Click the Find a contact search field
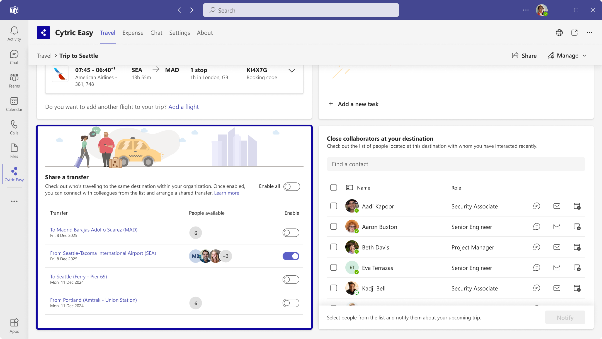Image resolution: width=602 pixels, height=339 pixels. [x=456, y=164]
